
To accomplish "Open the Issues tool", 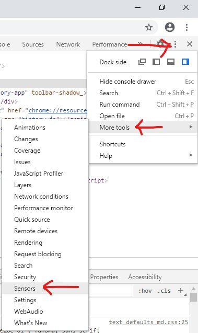I will pos(45,162).
